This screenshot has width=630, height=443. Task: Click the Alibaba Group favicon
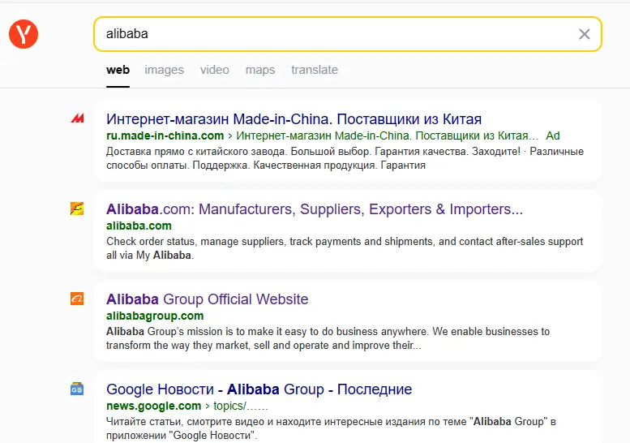coord(77,299)
